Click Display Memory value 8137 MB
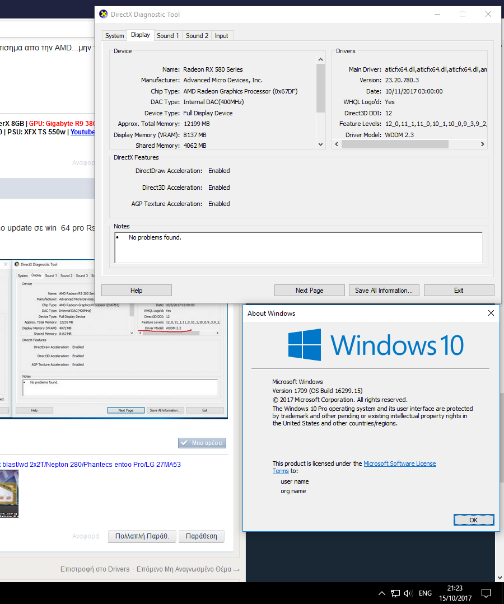Image resolution: width=504 pixels, height=604 pixels. coord(195,135)
